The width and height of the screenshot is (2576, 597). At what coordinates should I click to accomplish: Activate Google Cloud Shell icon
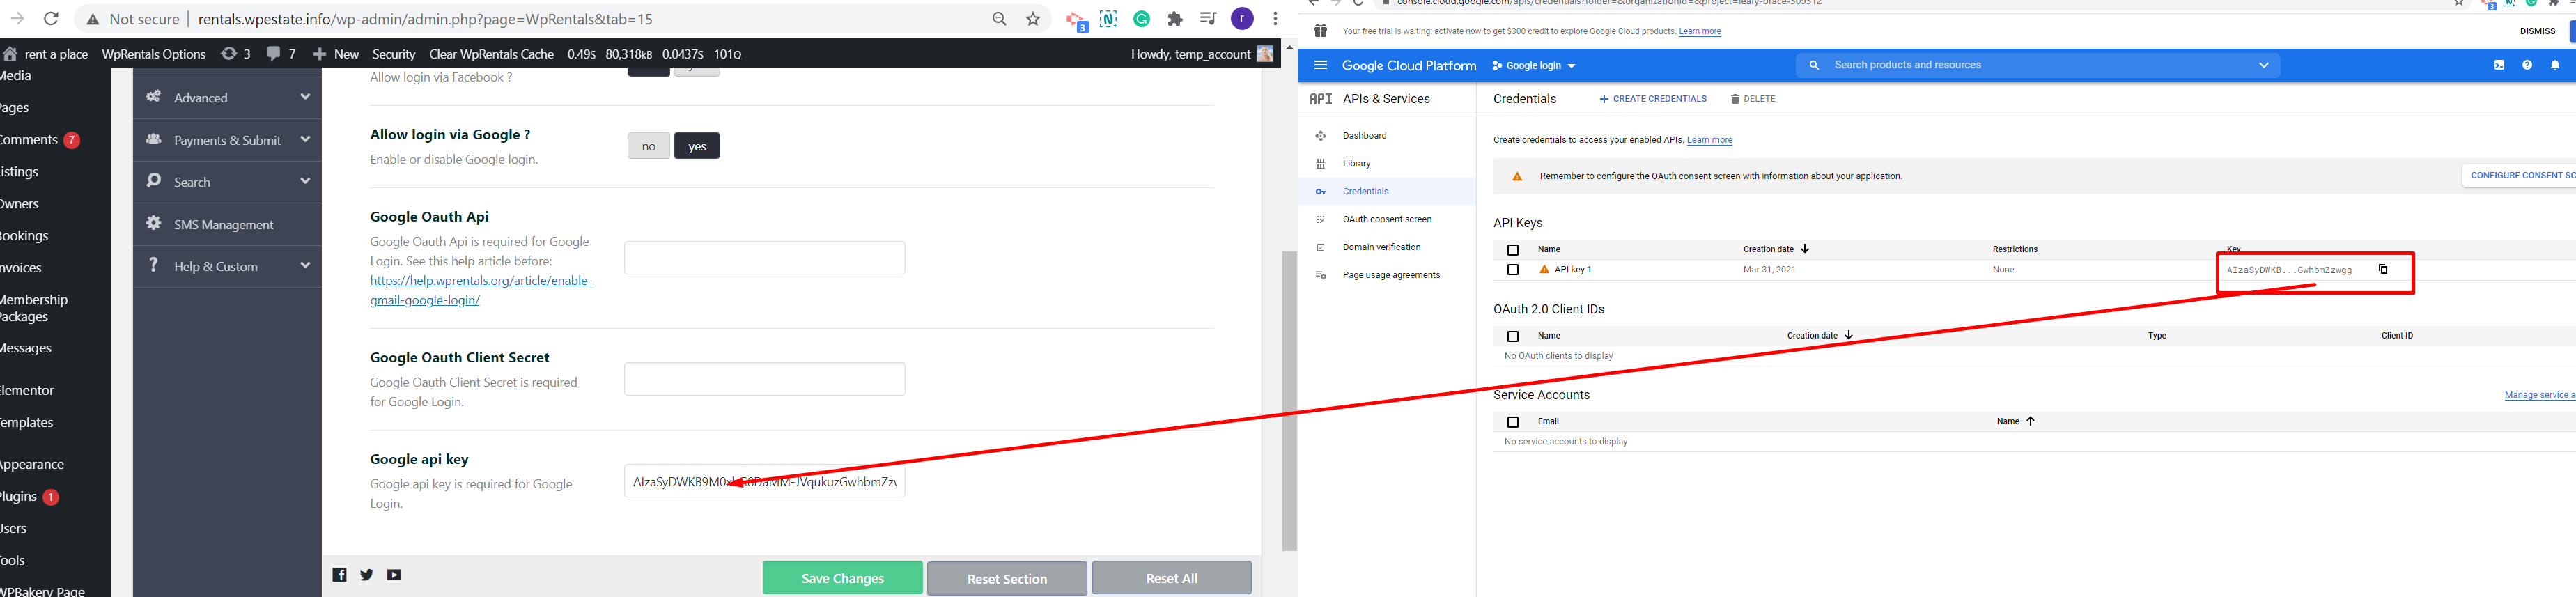click(2499, 65)
